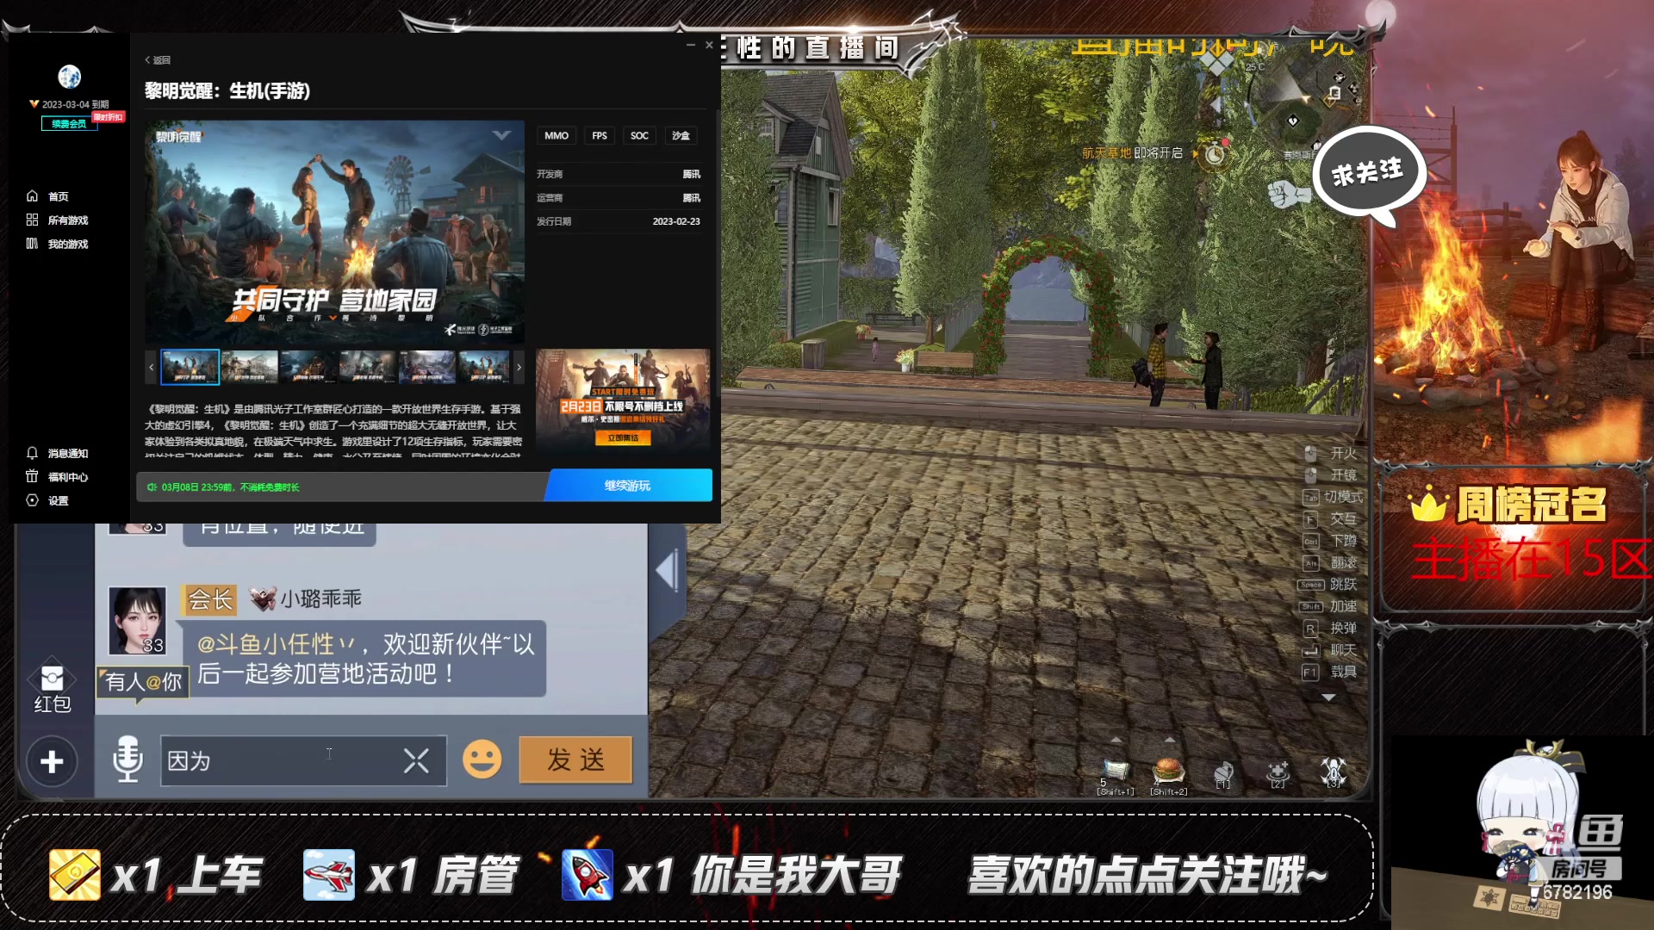Viewport: 1654px width, 930px height.
Task: Click the user avatar in launcher sidebar
Action: pyautogui.click(x=70, y=77)
